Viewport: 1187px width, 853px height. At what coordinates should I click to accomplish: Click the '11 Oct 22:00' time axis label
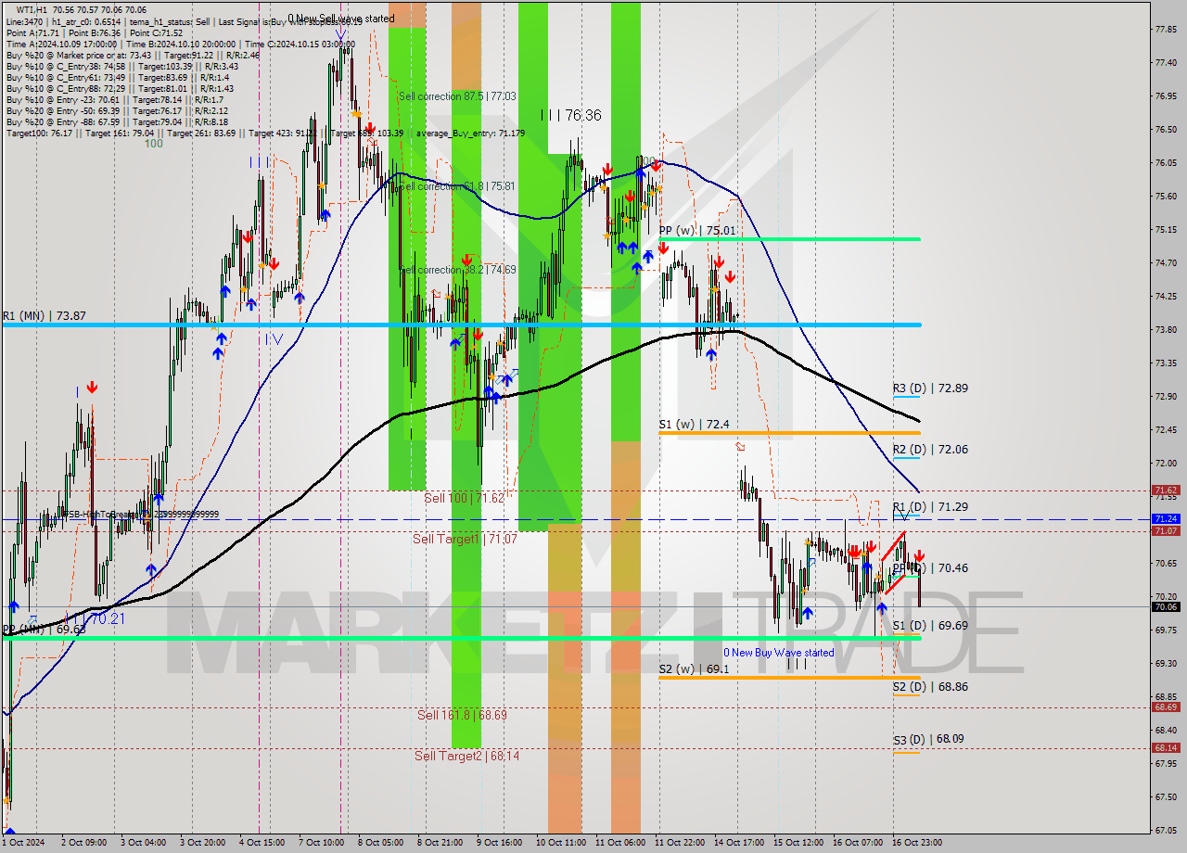679,843
